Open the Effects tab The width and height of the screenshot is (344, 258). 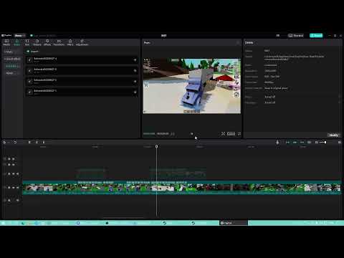[x=47, y=42]
